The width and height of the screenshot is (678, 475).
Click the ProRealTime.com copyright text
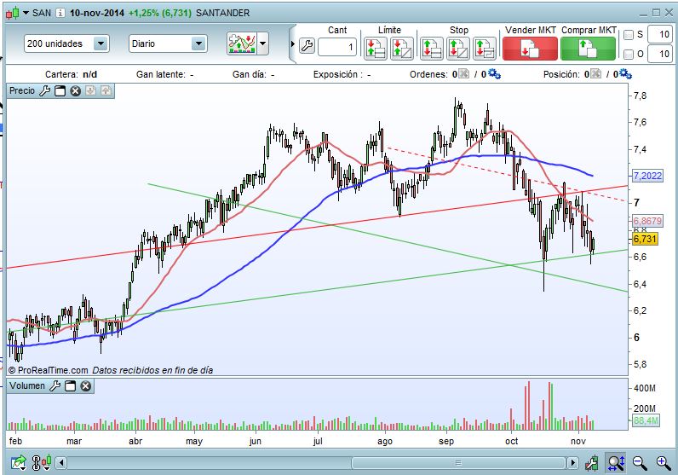coord(48,370)
